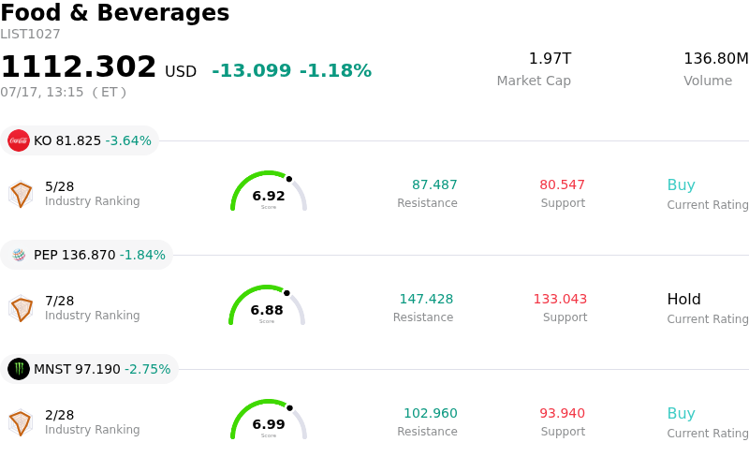This screenshot has height=457, width=749.
Task: Select MNST Buy current rating
Action: coord(682,413)
